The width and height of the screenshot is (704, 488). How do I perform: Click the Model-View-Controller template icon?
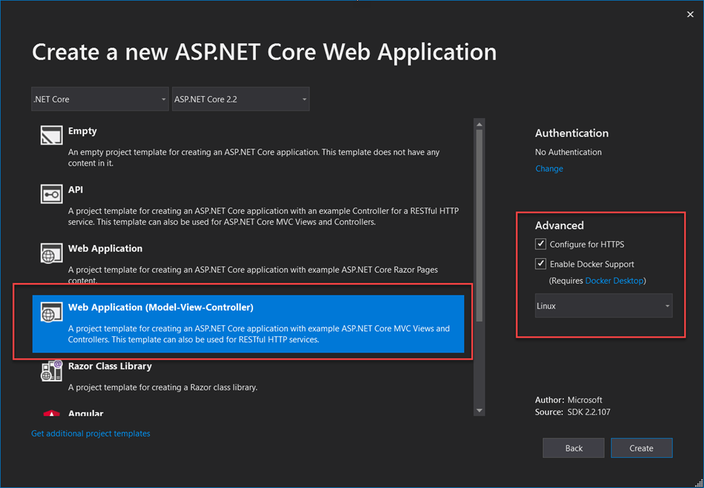52,312
